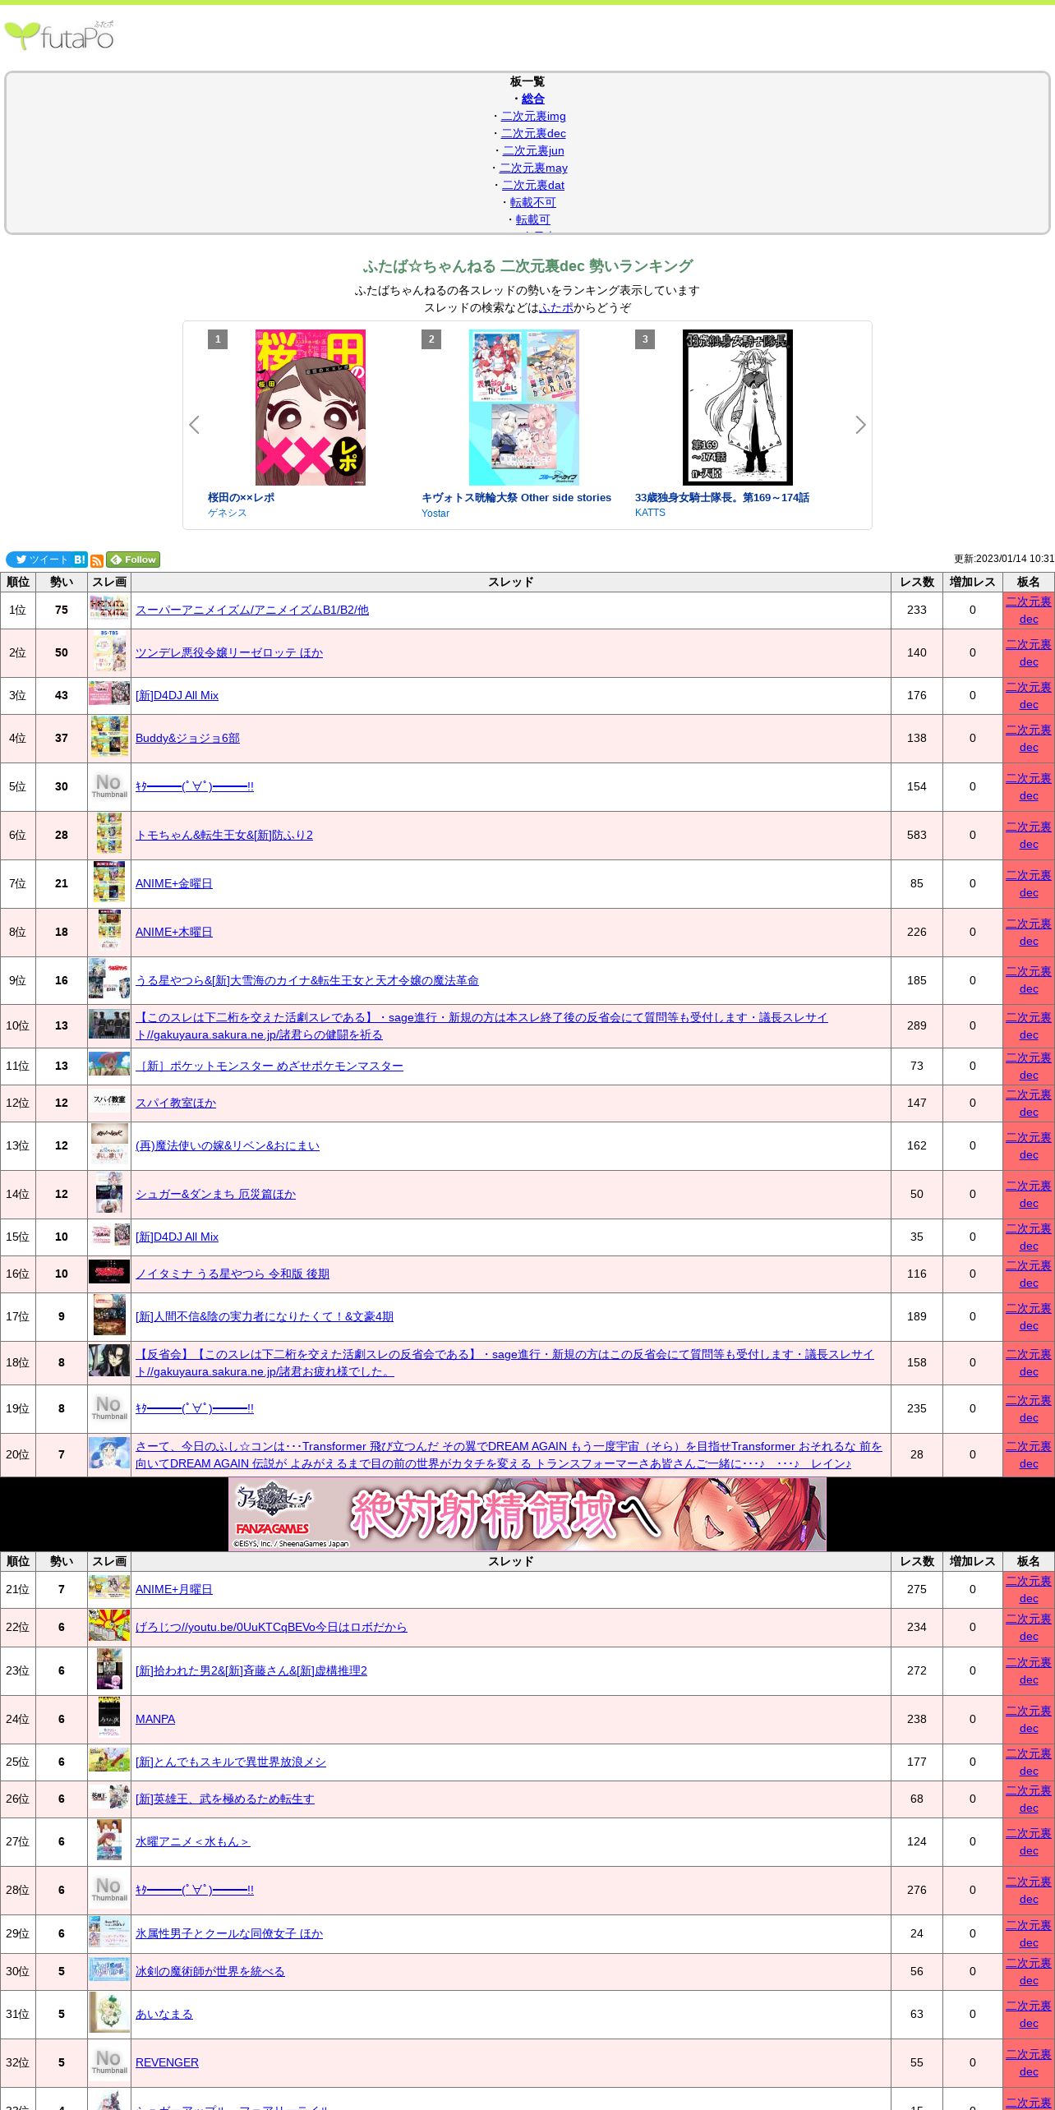Open キヴォトス晄輪大祭 cover image
1055x2110 pixels.
(524, 408)
